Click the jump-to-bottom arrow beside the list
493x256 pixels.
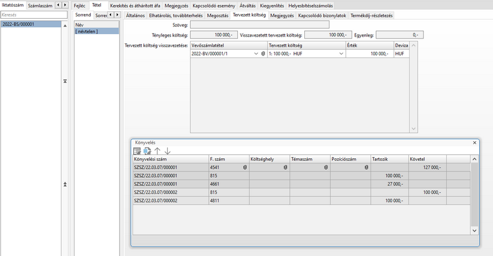[65, 184]
